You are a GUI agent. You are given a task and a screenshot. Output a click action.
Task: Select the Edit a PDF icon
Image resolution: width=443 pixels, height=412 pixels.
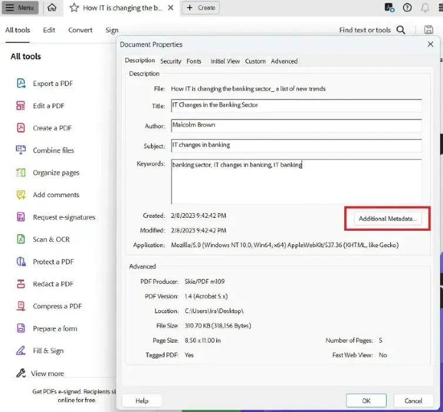click(21, 106)
